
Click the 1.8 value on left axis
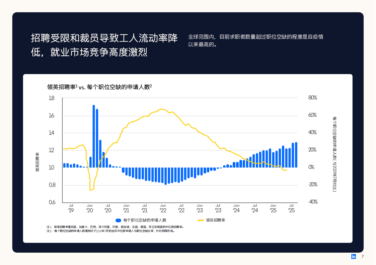[x=51, y=98]
